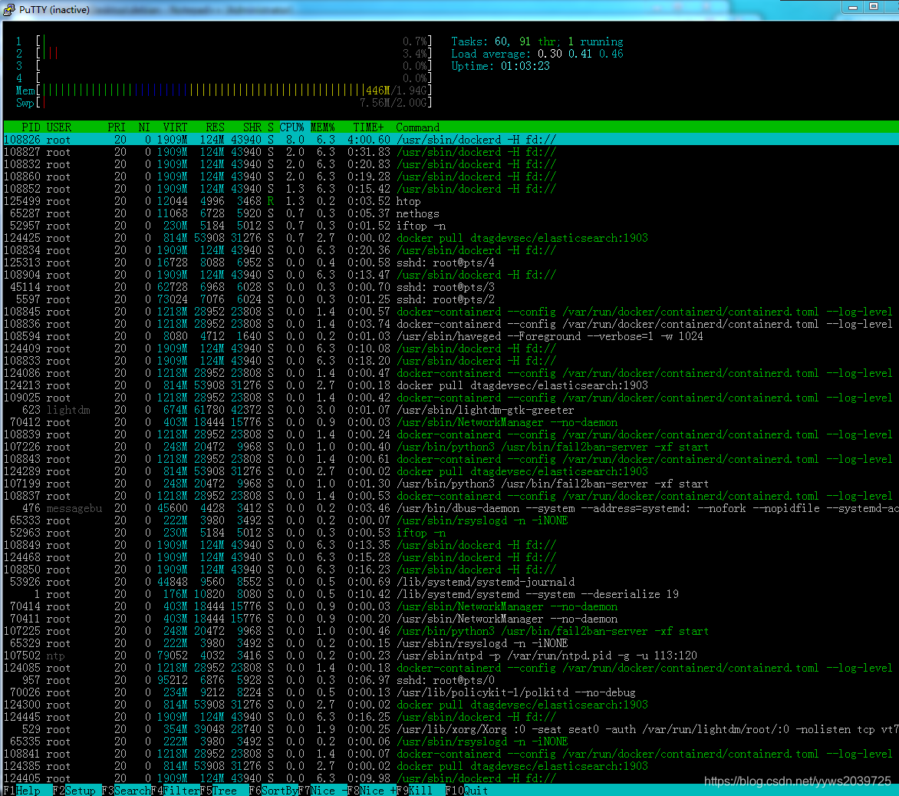
Task: Click F8 Nice plus key
Action: click(x=372, y=791)
